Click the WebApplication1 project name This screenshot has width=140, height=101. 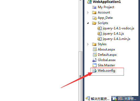point(107,2)
